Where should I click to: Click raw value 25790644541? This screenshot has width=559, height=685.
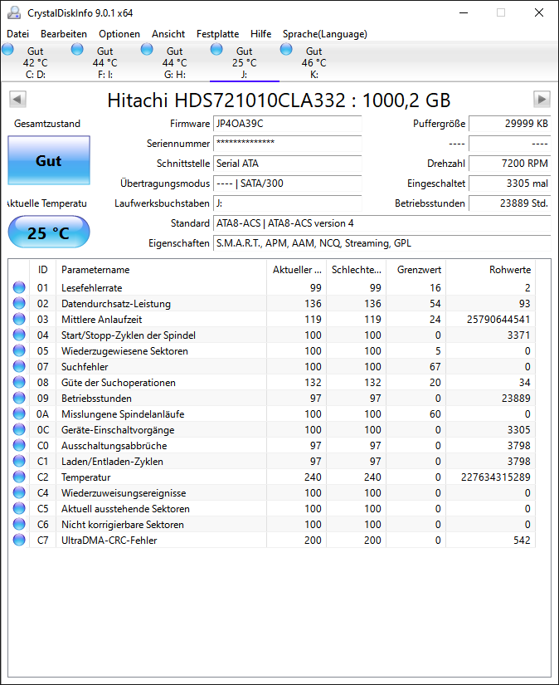tap(498, 320)
